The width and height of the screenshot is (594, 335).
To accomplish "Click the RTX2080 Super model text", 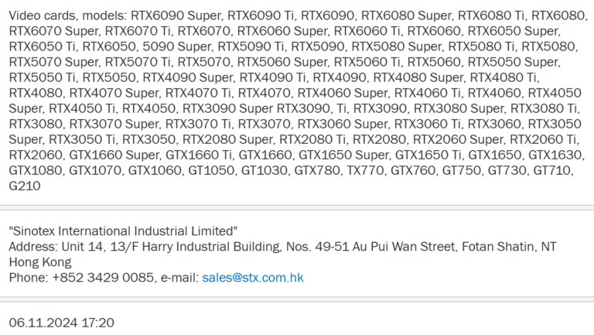I will [227, 139].
